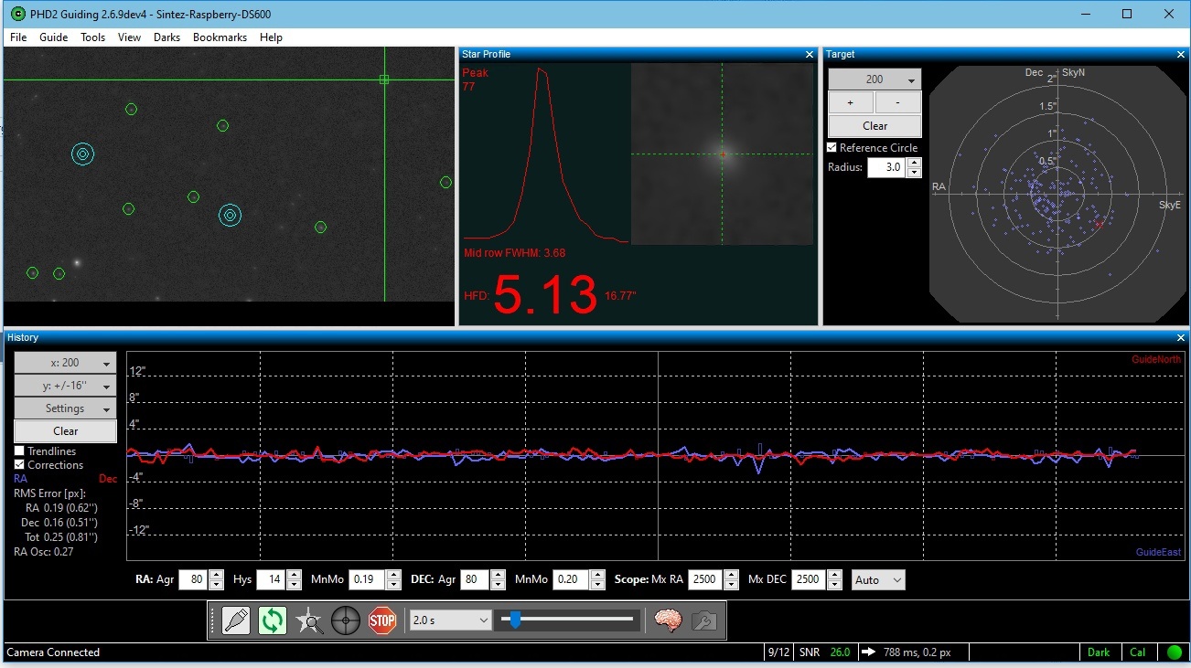This screenshot has height=668, width=1191.
Task: Click the camera connect icon in toolbar
Action: point(236,621)
